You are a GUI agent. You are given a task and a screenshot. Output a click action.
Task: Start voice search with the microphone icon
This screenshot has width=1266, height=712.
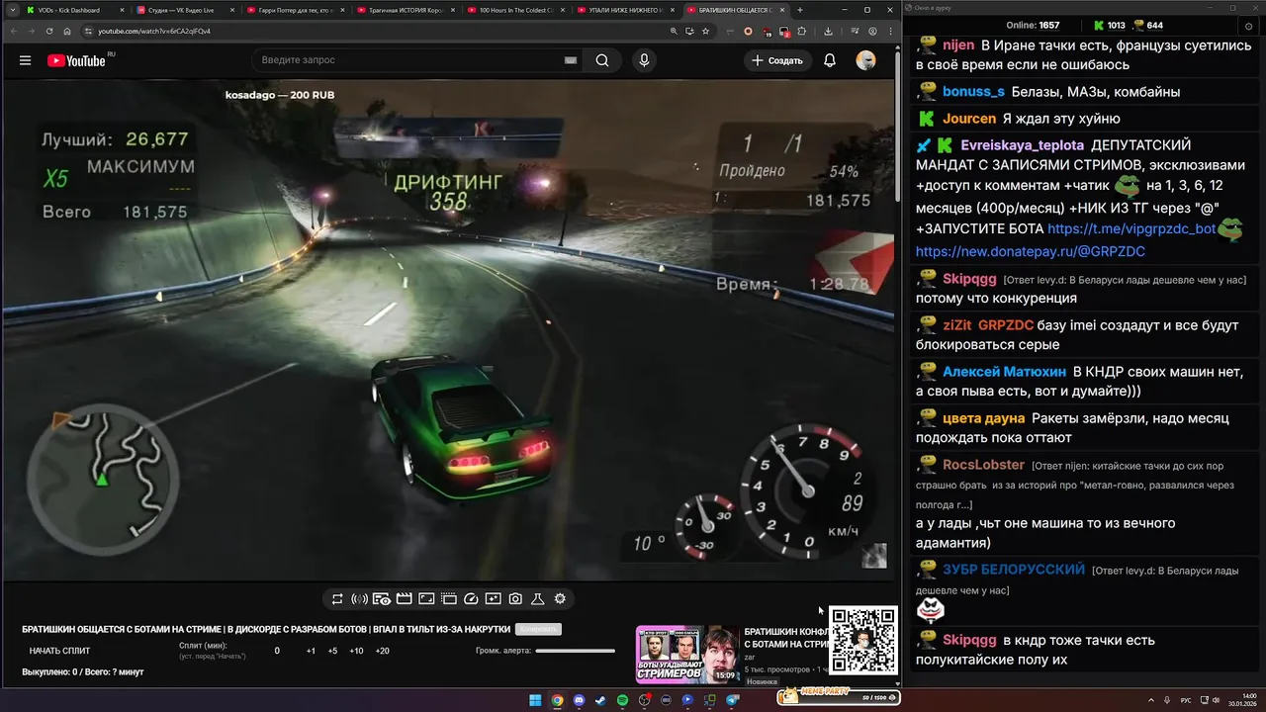(x=644, y=60)
